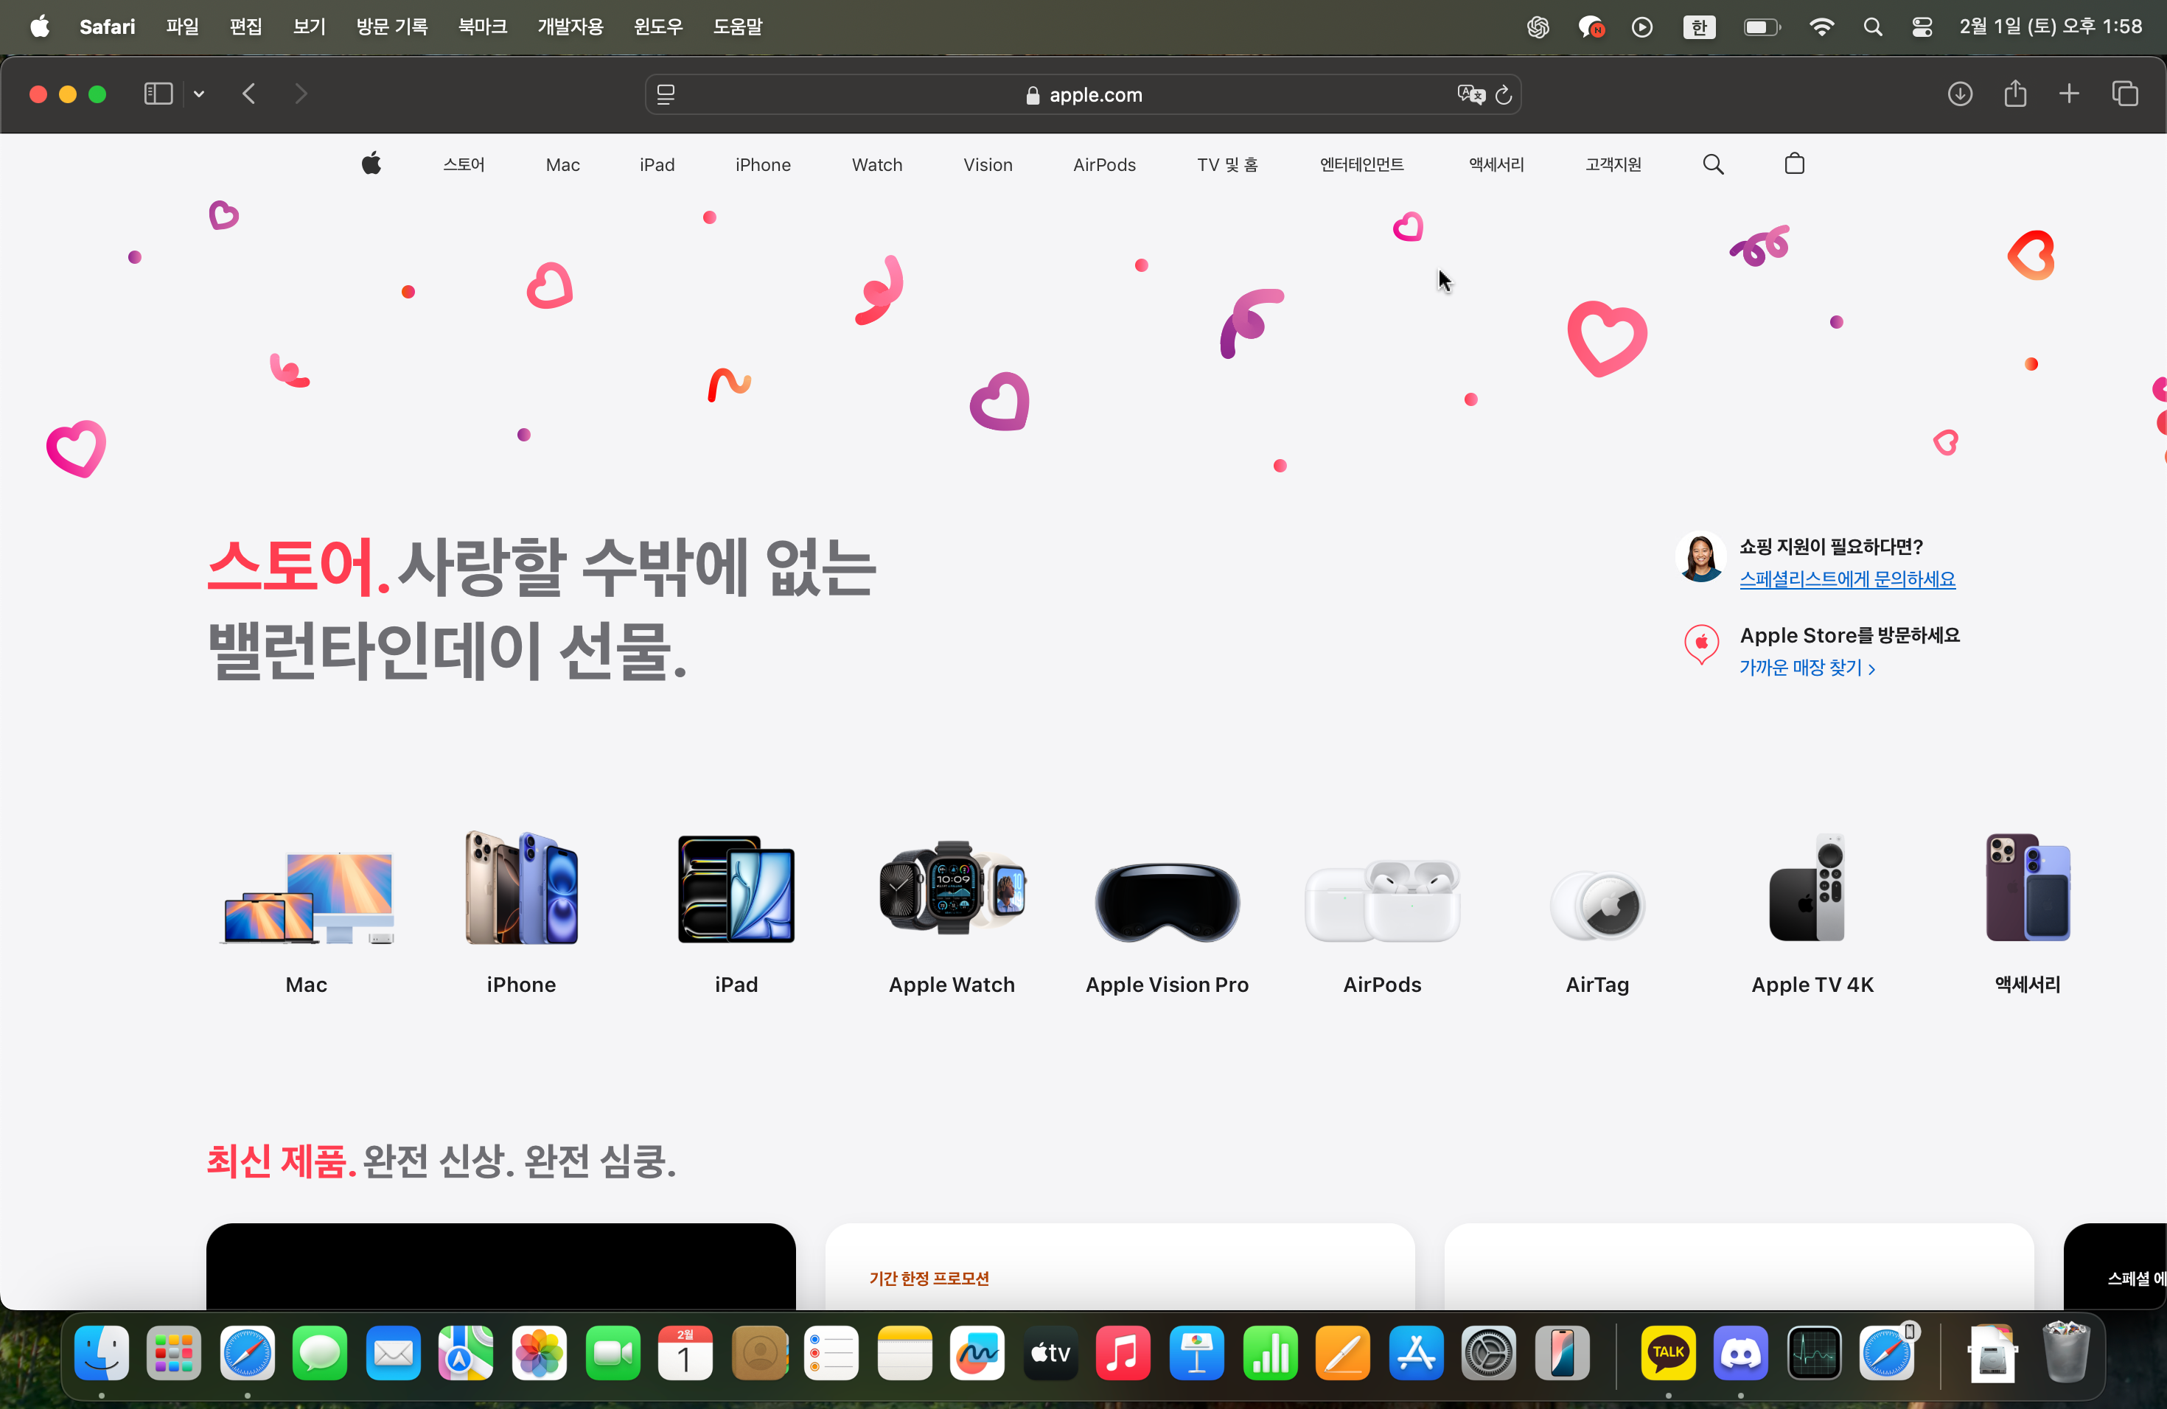Show the tab overview

(2124, 94)
